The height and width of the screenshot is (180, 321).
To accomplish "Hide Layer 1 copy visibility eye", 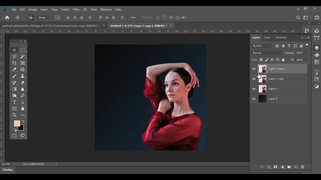I will pyautogui.click(x=254, y=79).
